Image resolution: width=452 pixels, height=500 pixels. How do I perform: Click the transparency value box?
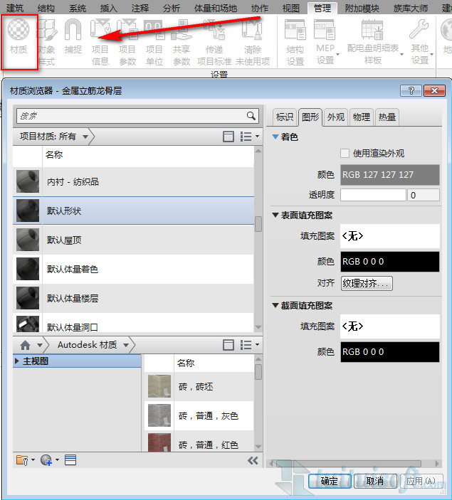(424, 195)
